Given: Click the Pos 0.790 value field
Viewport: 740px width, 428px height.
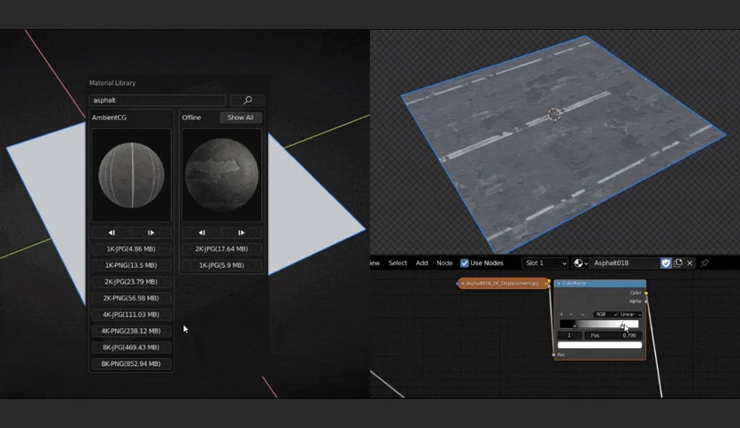Looking at the screenshot, I should (x=613, y=336).
